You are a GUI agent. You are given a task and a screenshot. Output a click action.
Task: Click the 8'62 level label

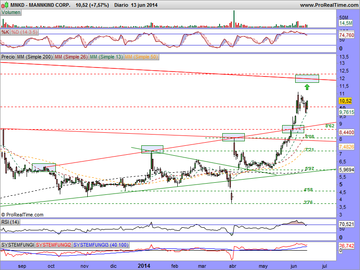point(330,126)
